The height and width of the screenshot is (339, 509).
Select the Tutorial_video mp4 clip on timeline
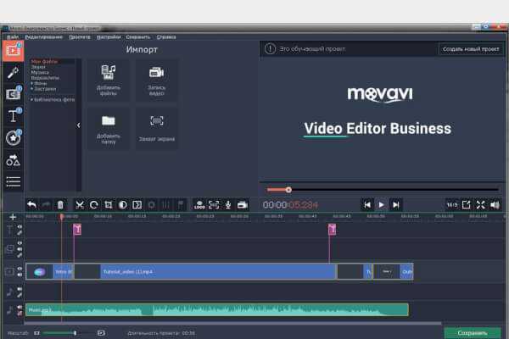[204, 271]
